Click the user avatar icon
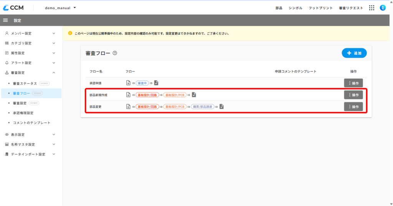This screenshot has height=206, width=393. pos(383,8)
